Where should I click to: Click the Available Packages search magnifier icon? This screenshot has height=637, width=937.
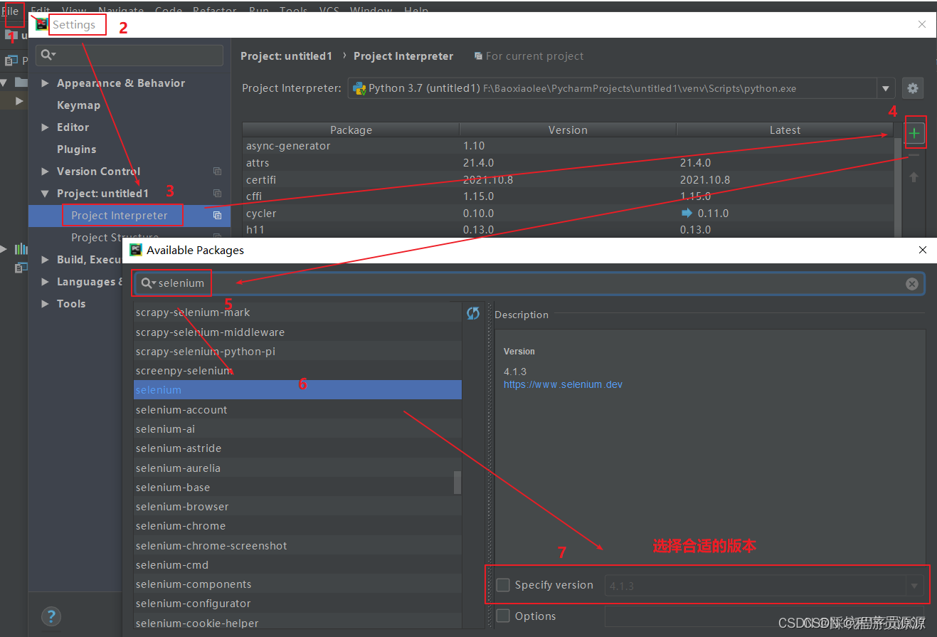(x=148, y=283)
